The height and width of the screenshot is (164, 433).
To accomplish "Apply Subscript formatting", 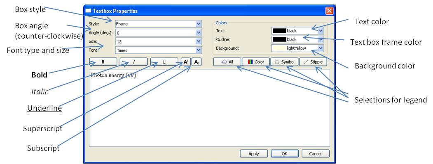I will (x=197, y=62).
